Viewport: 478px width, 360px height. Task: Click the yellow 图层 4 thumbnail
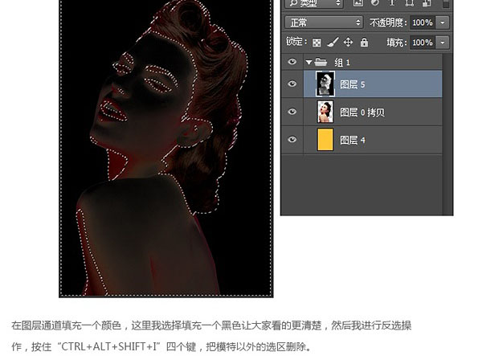pos(325,140)
